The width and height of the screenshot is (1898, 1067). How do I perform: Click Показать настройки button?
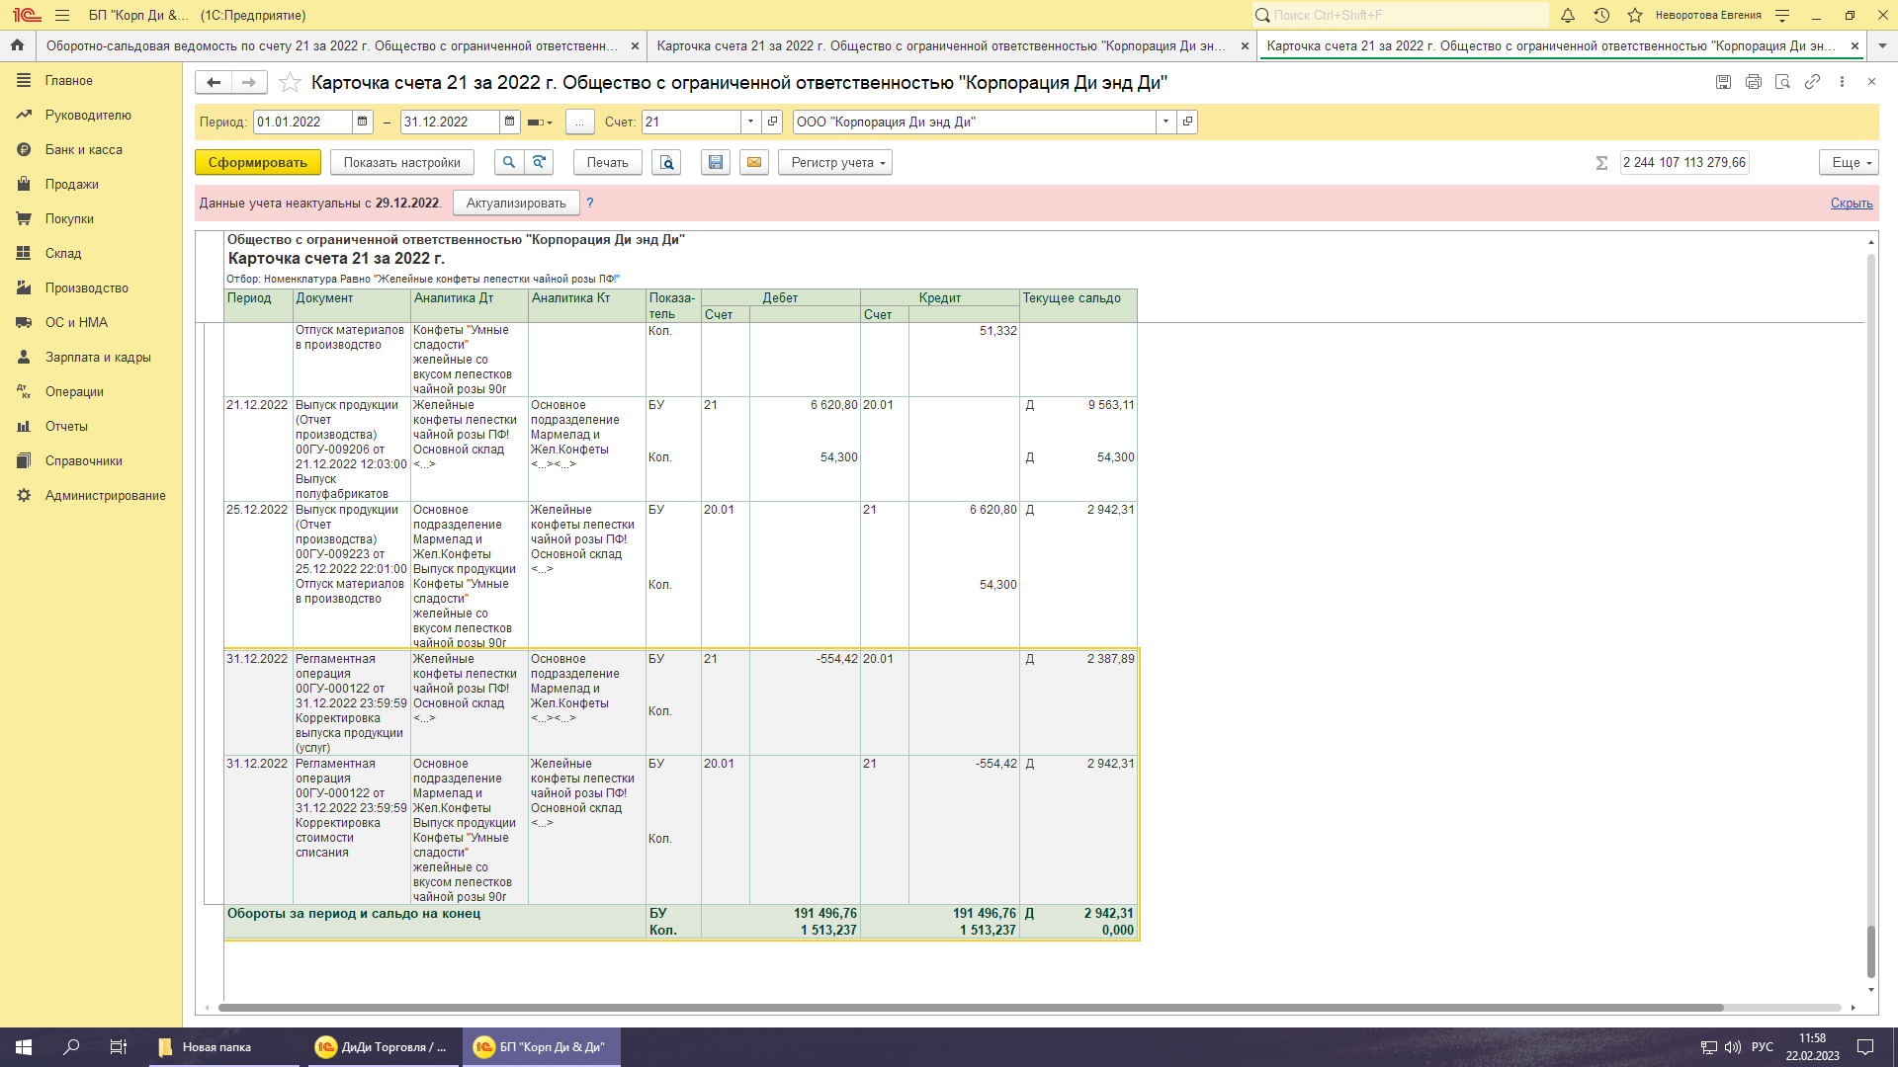coord(401,162)
